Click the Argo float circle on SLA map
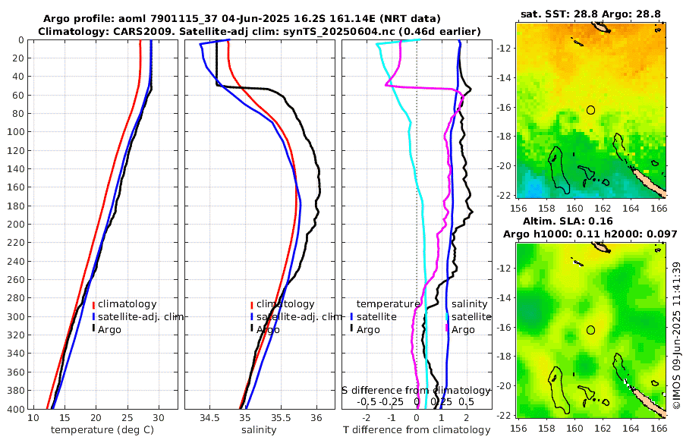This screenshot has width=683, height=440. [590, 330]
